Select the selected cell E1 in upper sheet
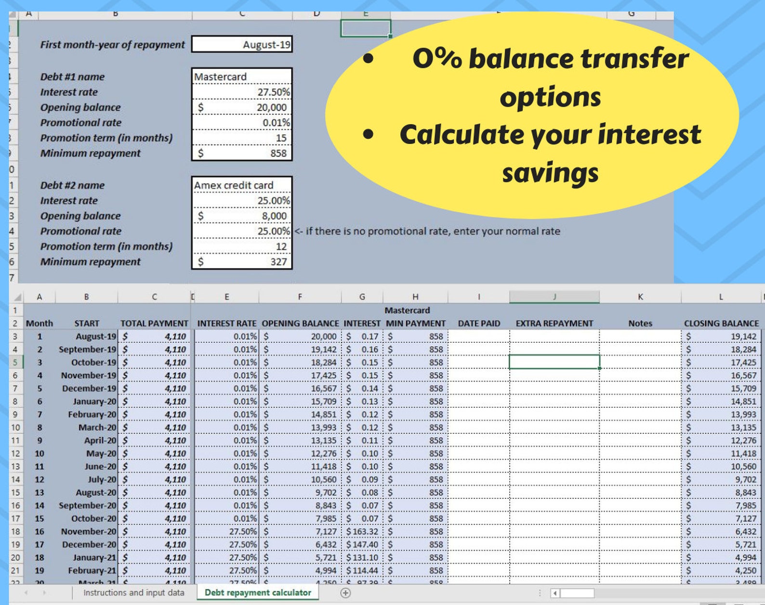Image resolution: width=765 pixels, height=605 pixels. [x=366, y=28]
